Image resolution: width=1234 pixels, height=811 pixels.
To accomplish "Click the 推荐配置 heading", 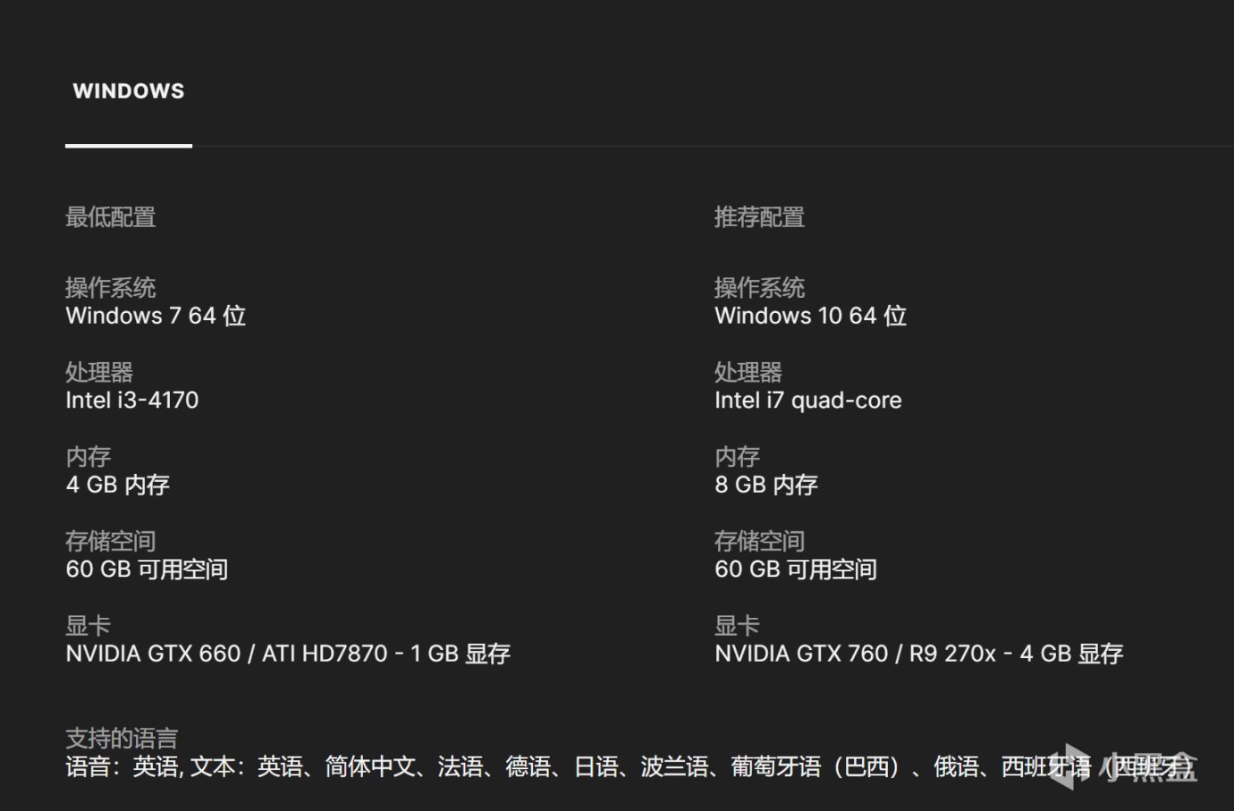I will point(760,217).
